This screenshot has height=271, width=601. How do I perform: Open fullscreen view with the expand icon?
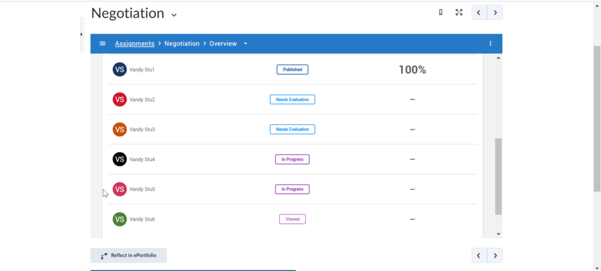coord(459,12)
